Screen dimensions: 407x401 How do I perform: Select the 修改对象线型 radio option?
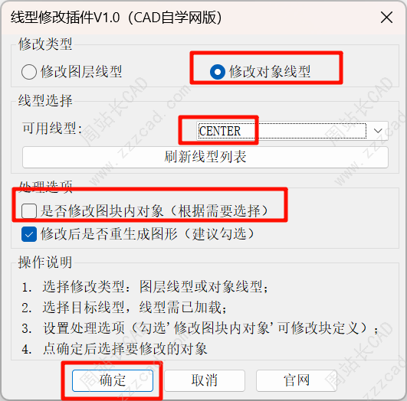pos(260,72)
